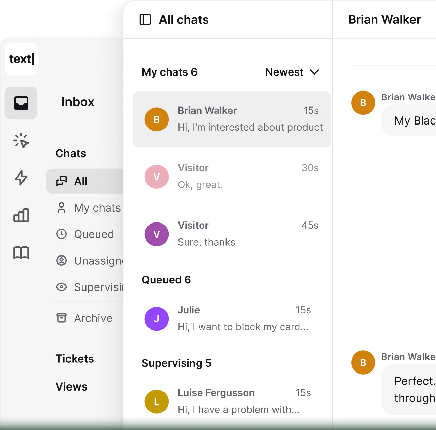Open Brian Walker's chat in the list
This screenshot has height=430, width=436.
coord(232,119)
